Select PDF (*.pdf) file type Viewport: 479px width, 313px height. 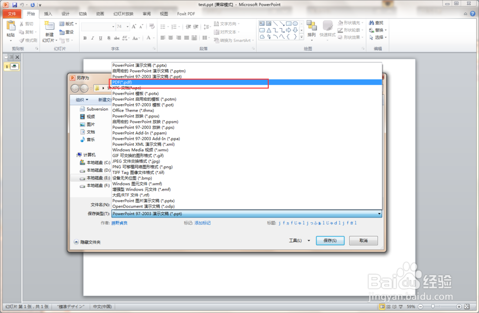point(247,82)
